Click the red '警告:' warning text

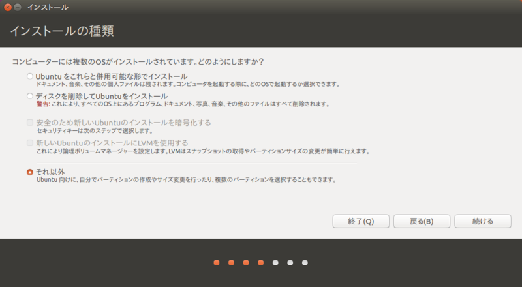pyautogui.click(x=43, y=104)
